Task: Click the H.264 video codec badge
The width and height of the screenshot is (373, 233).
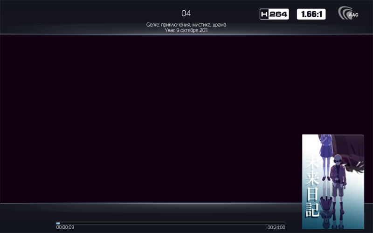Action: pyautogui.click(x=274, y=14)
